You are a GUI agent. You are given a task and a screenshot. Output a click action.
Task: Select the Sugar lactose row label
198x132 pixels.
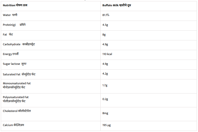pos(15,64)
